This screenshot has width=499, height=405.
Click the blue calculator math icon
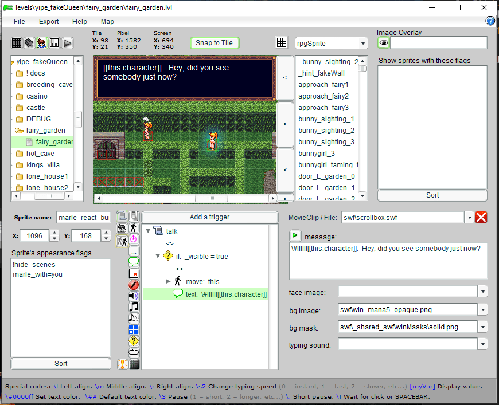coord(134,329)
